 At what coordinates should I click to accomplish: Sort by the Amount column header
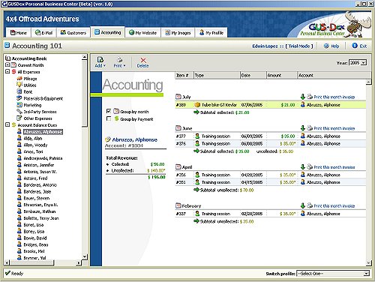point(281,75)
